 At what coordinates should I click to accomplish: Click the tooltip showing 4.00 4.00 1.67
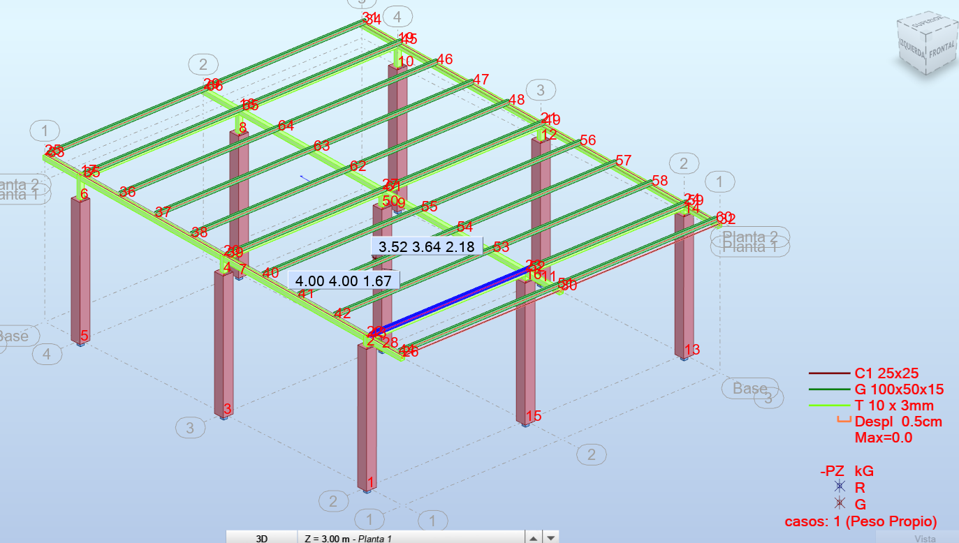(x=343, y=278)
